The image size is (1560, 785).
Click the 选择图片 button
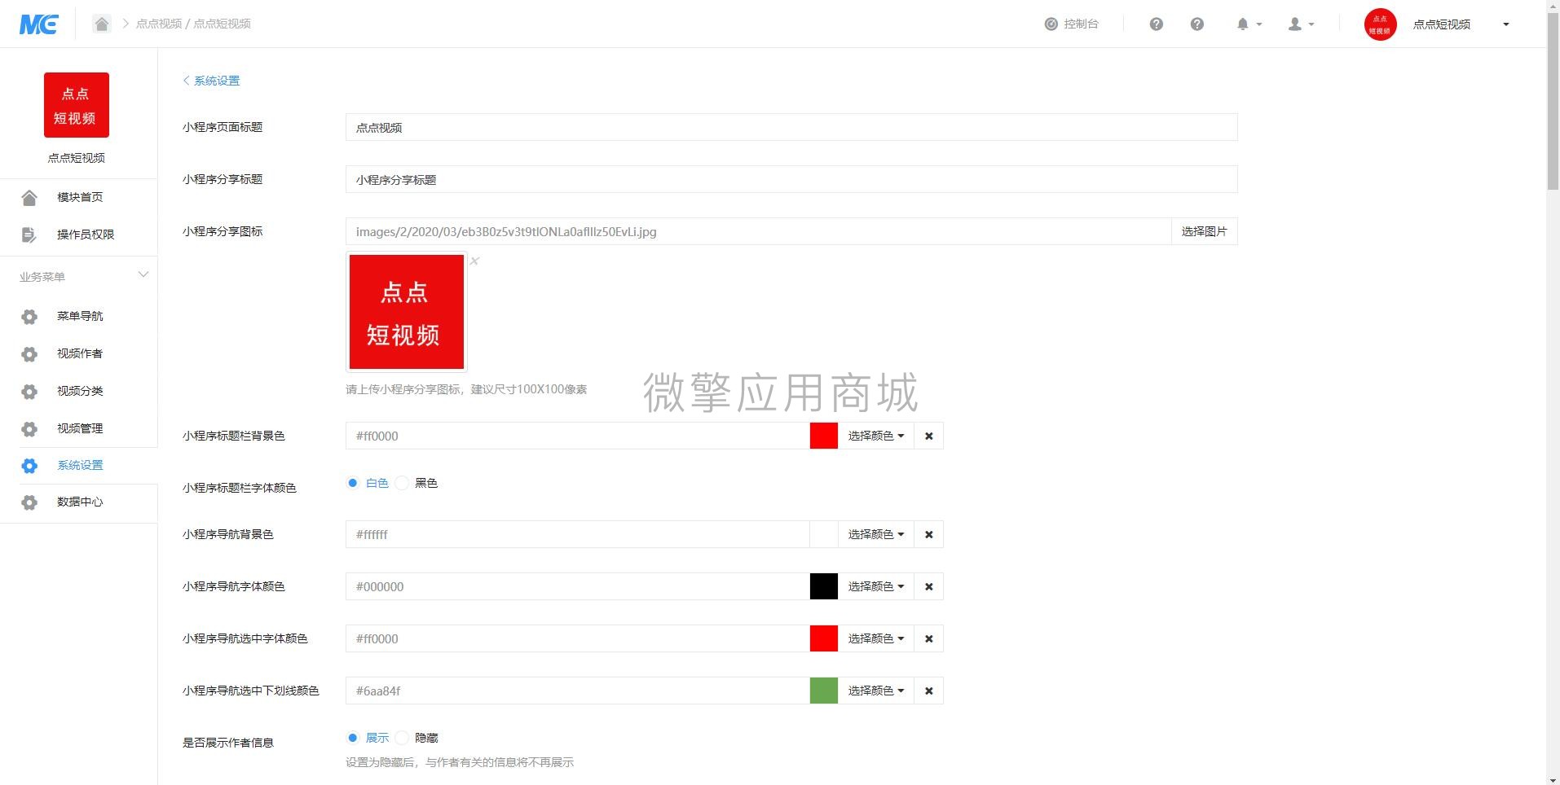(1205, 231)
